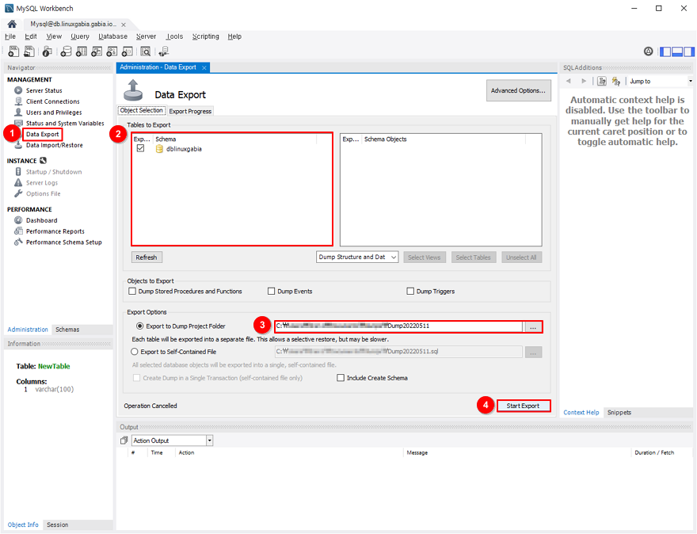Switch to the Object Selection tab

[x=141, y=110]
